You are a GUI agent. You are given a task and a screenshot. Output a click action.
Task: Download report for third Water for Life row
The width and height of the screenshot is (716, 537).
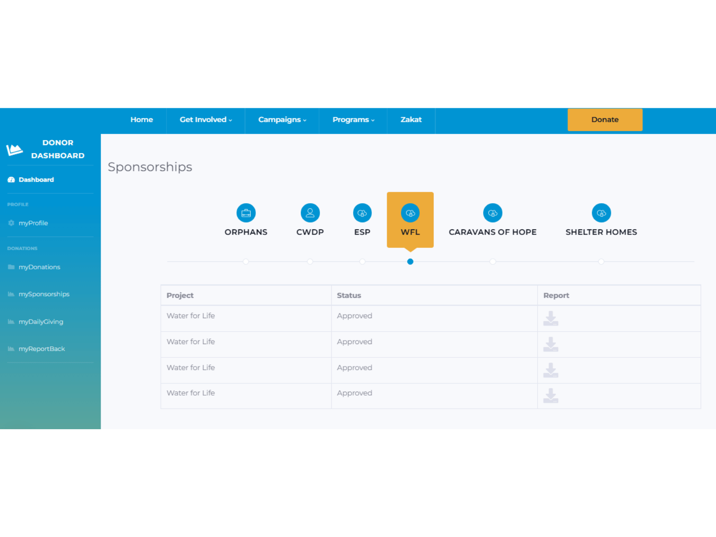pyautogui.click(x=551, y=370)
